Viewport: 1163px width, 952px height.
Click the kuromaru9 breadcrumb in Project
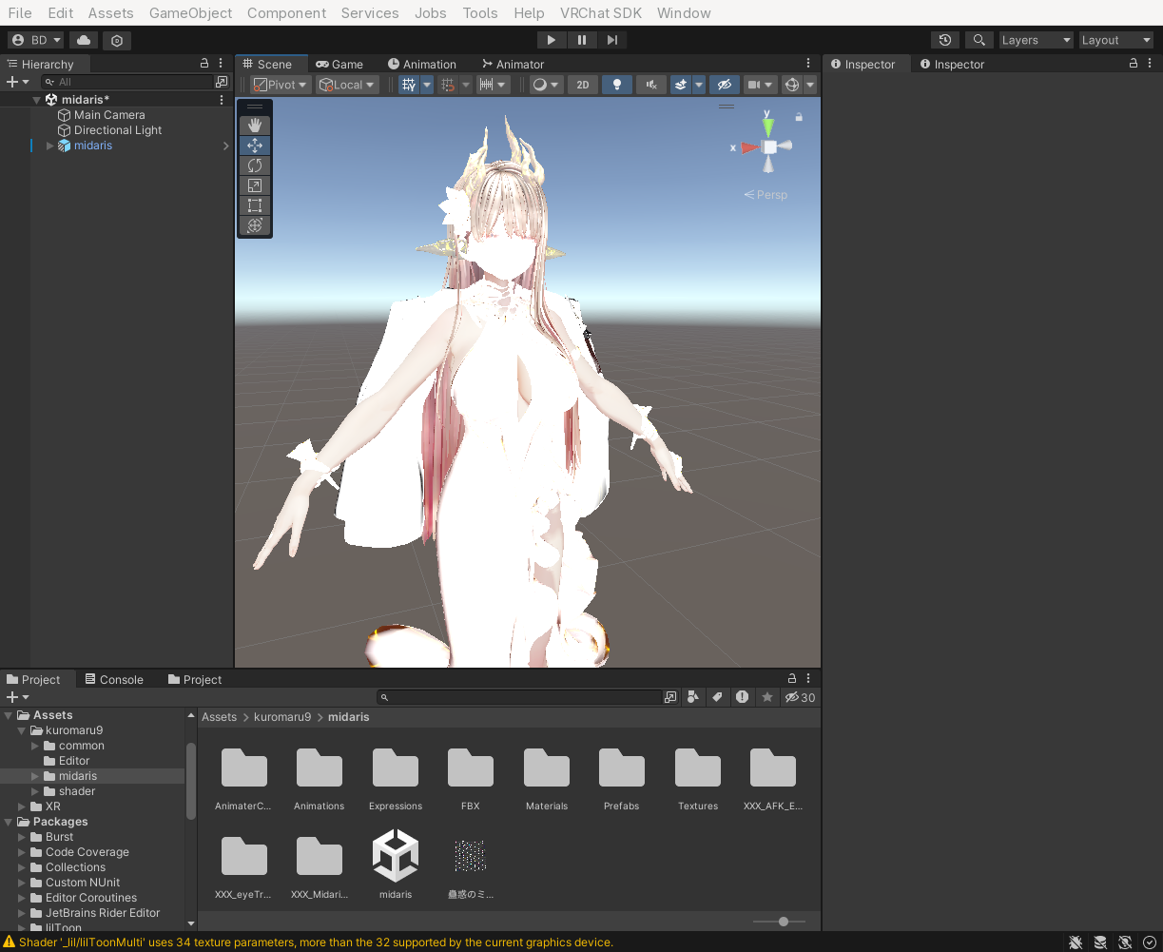(x=282, y=717)
